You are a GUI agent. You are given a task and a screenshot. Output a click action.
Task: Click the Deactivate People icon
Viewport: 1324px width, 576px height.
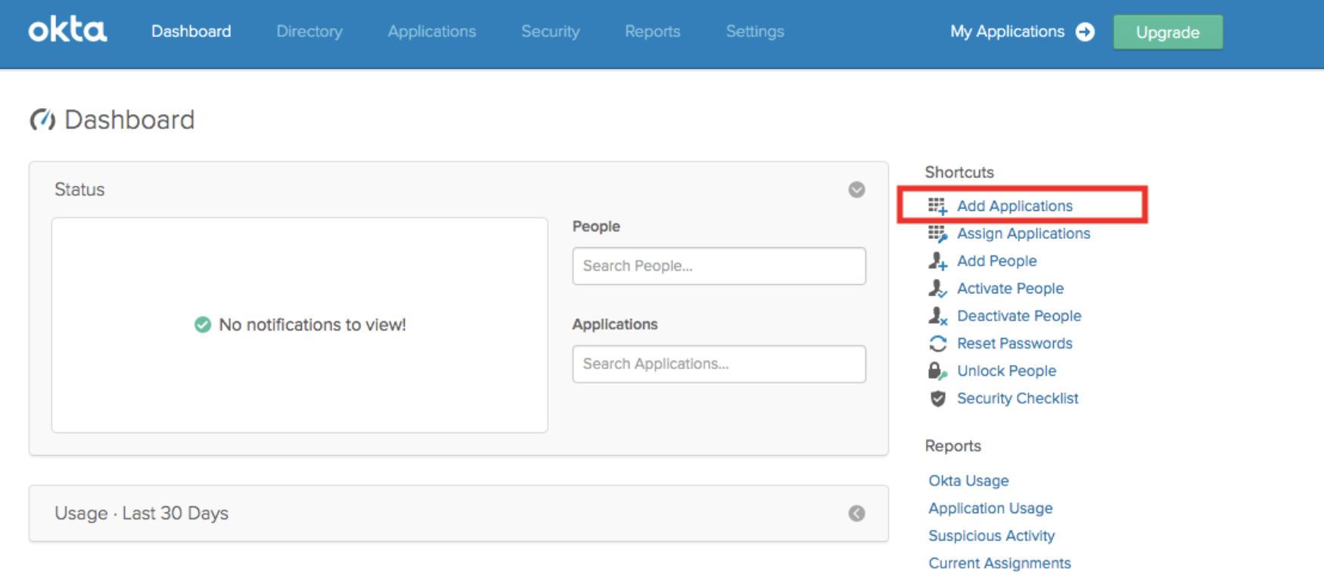click(937, 316)
